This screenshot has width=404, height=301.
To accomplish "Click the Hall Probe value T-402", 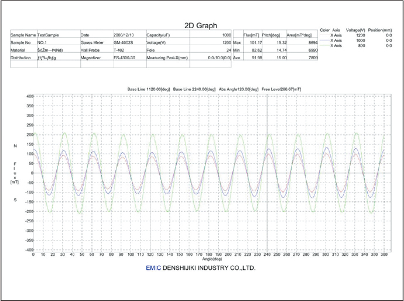I will tap(121, 50).
